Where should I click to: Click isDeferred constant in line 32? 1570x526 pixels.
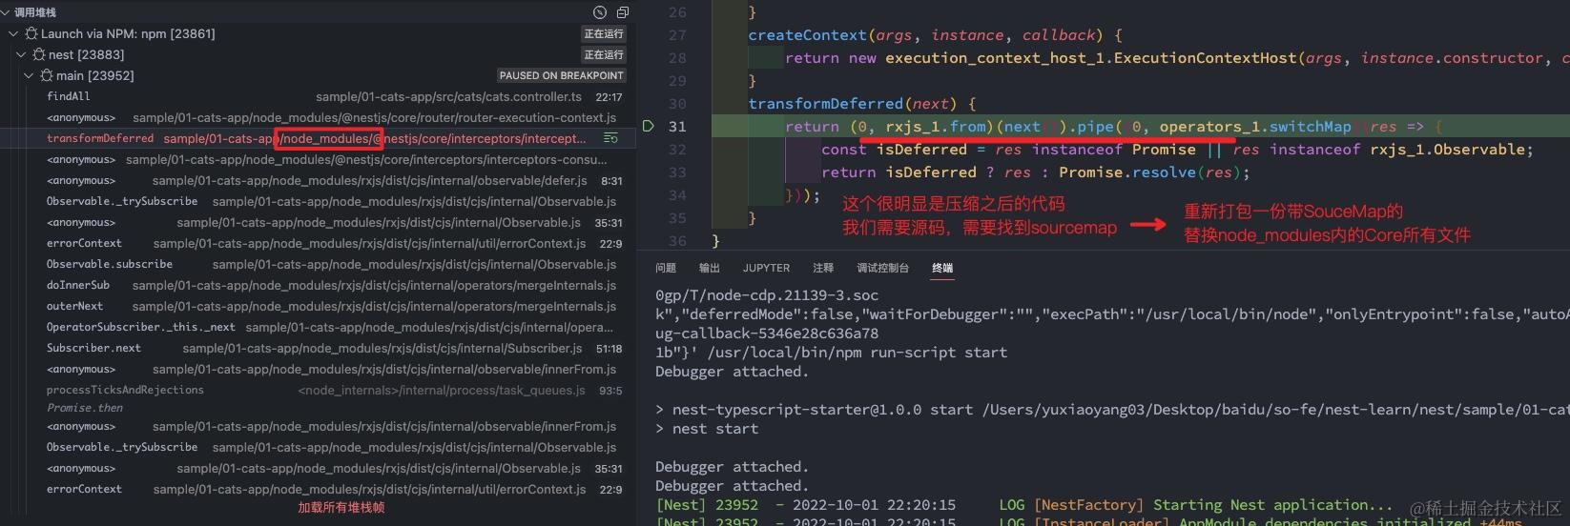[x=921, y=150]
